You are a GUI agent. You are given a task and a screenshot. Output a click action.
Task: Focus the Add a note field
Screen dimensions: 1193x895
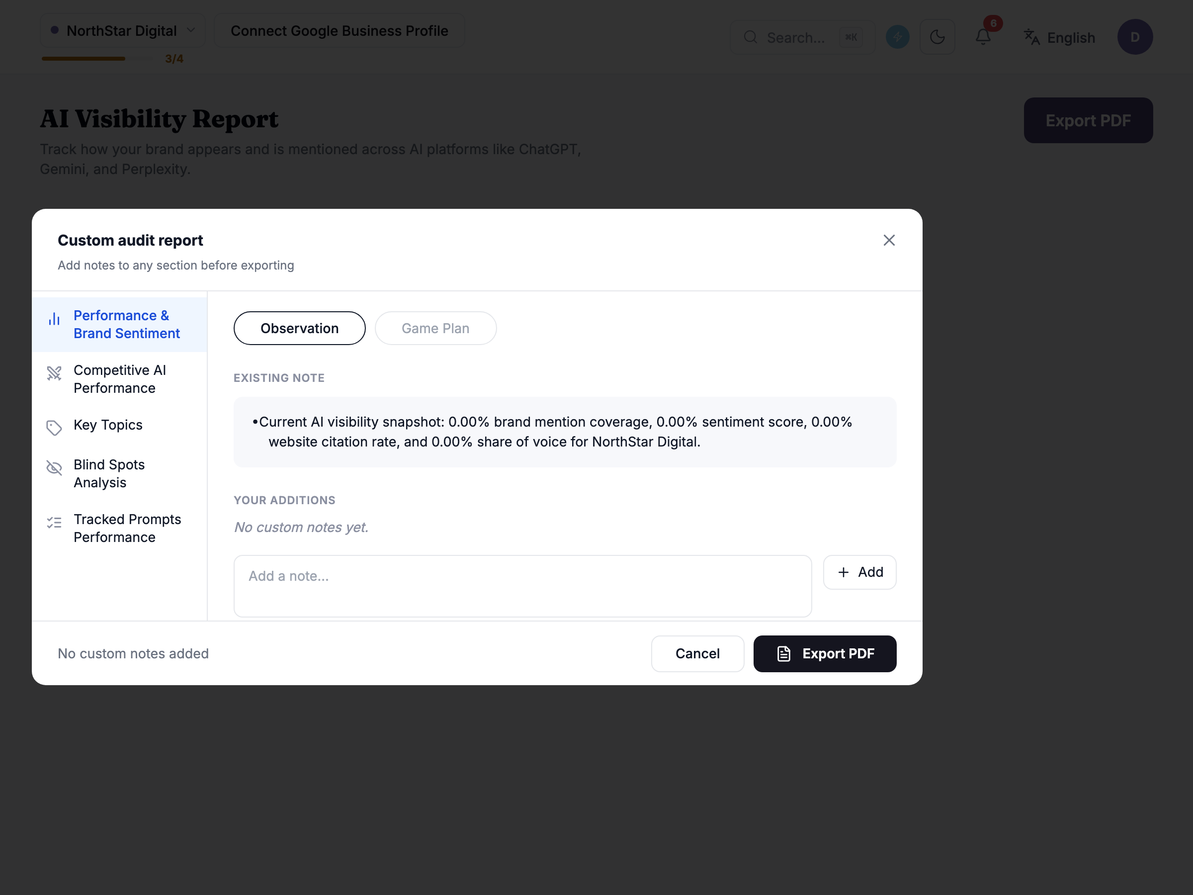(522, 586)
